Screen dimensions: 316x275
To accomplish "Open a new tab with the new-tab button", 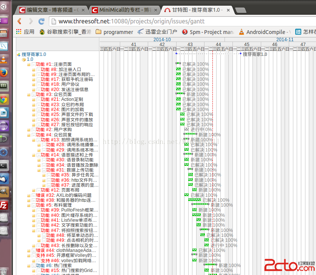I will pos(242,10).
